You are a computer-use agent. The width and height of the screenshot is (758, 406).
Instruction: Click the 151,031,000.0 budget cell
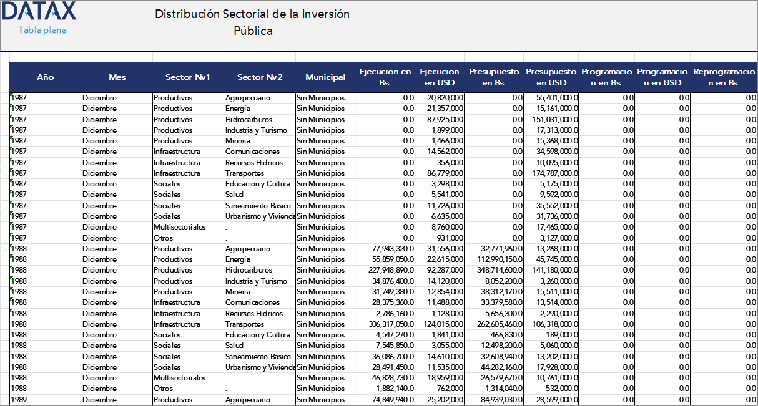551,120
